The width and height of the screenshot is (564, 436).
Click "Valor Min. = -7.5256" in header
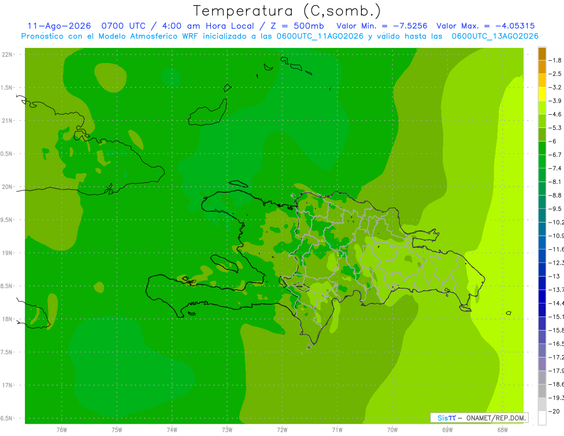(382, 26)
